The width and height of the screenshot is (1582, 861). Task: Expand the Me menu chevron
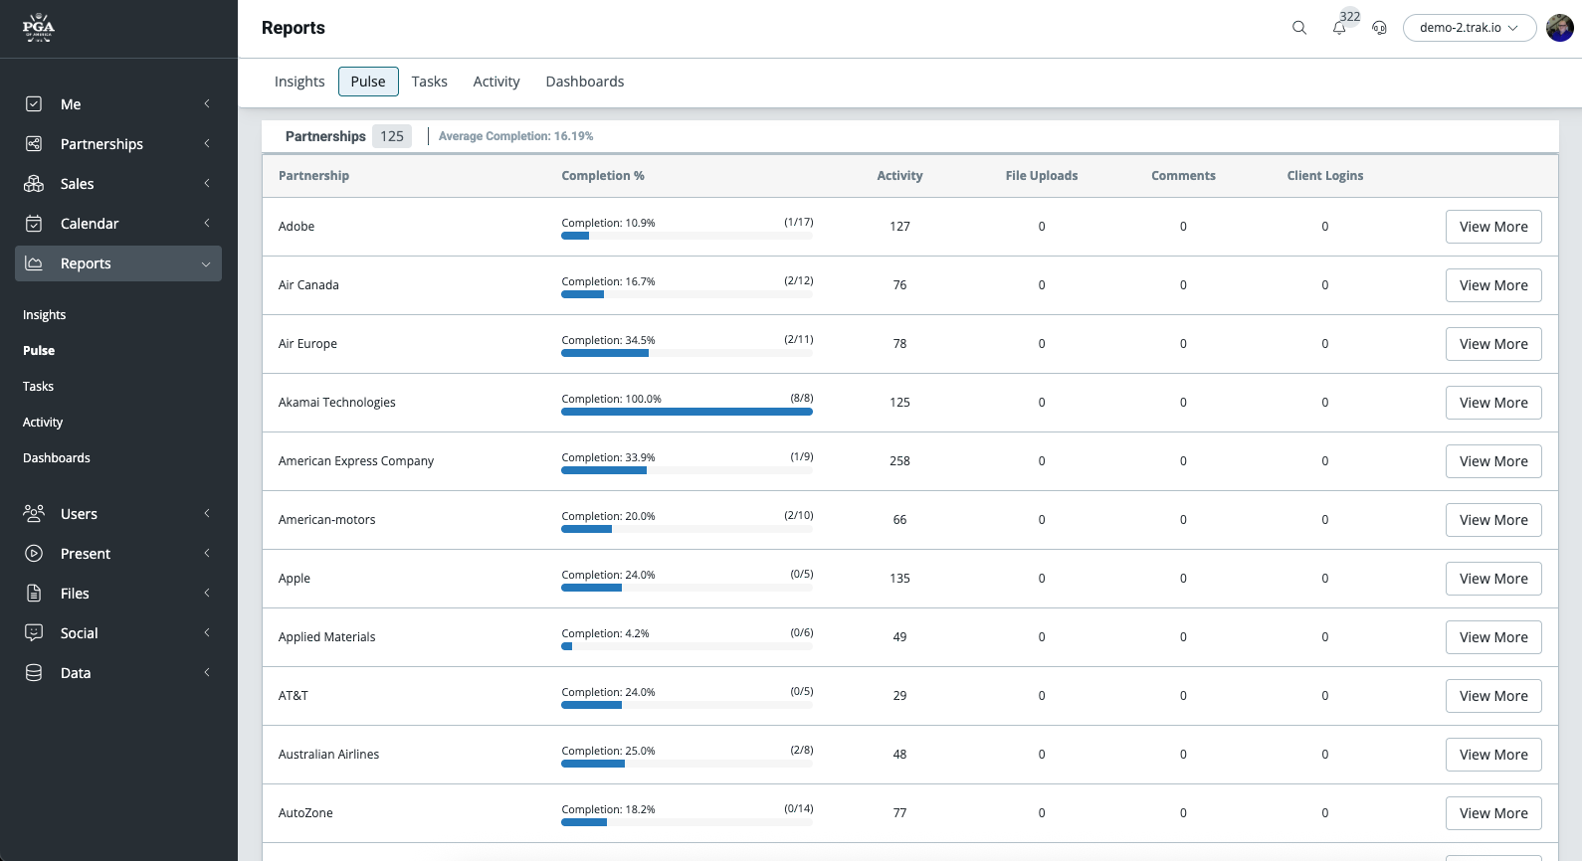207,103
